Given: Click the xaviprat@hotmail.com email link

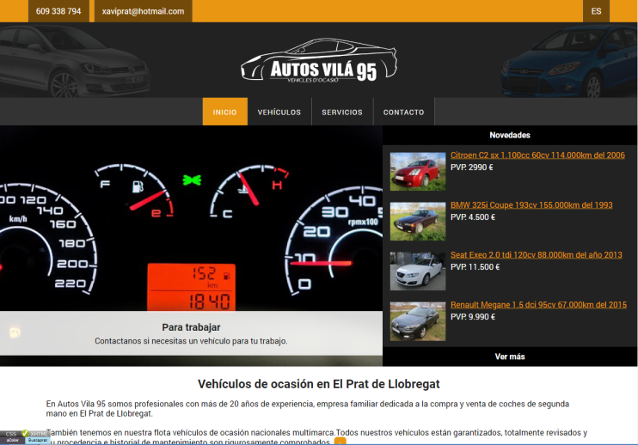Looking at the screenshot, I should pos(144,11).
